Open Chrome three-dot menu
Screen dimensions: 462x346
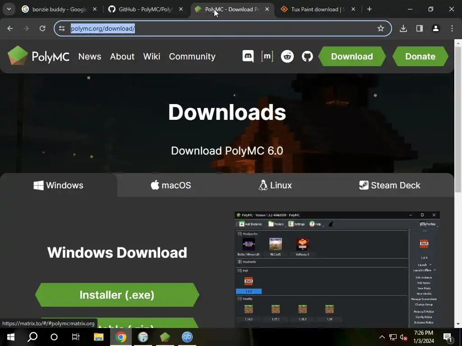tap(452, 28)
